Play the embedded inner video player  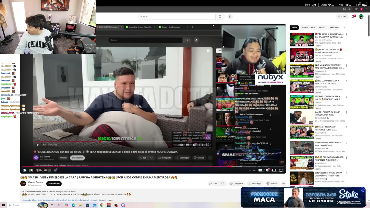[38, 145]
